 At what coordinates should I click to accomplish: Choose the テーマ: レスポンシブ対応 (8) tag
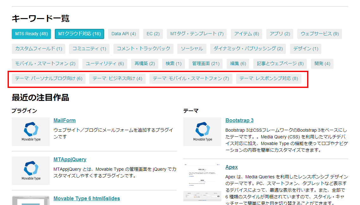(268, 78)
